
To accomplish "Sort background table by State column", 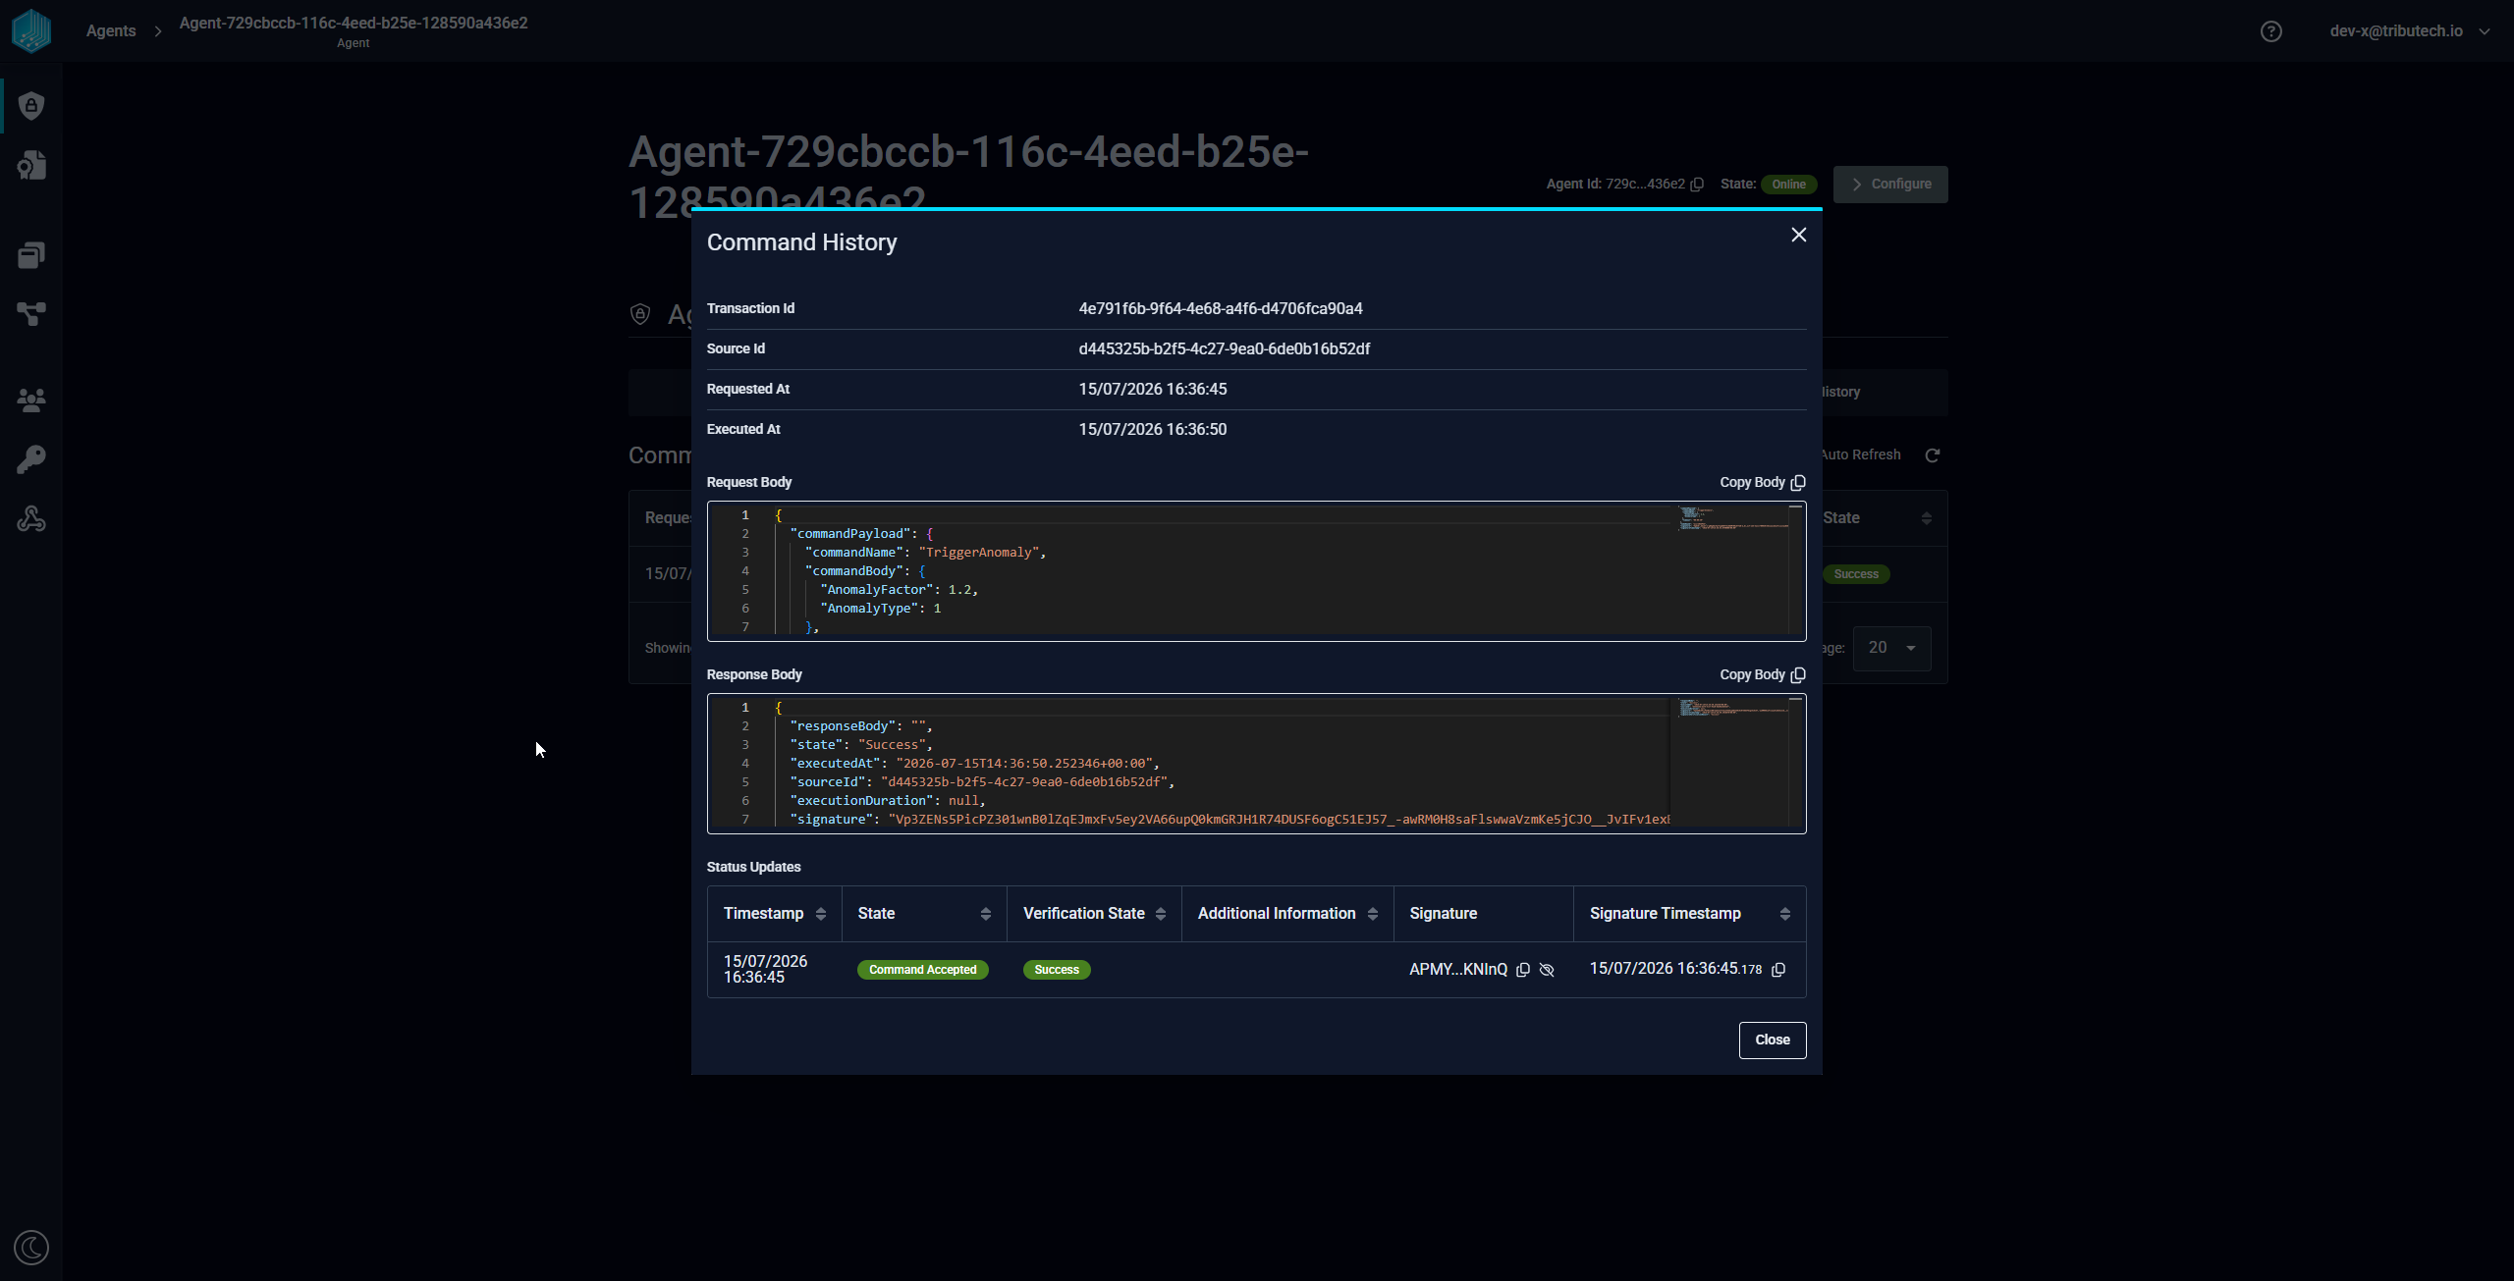I will [x=1927, y=518].
